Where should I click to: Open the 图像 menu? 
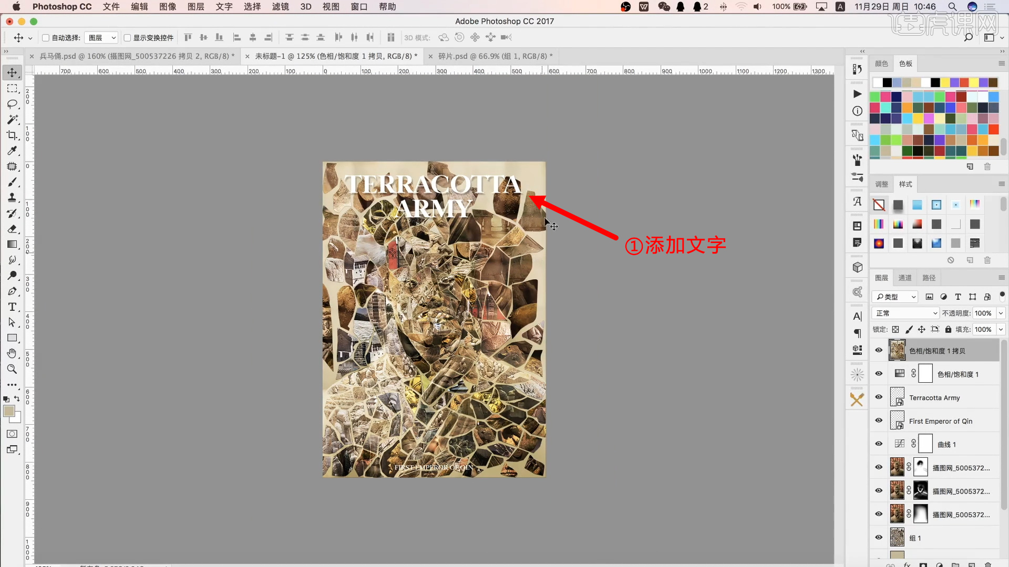168,6
